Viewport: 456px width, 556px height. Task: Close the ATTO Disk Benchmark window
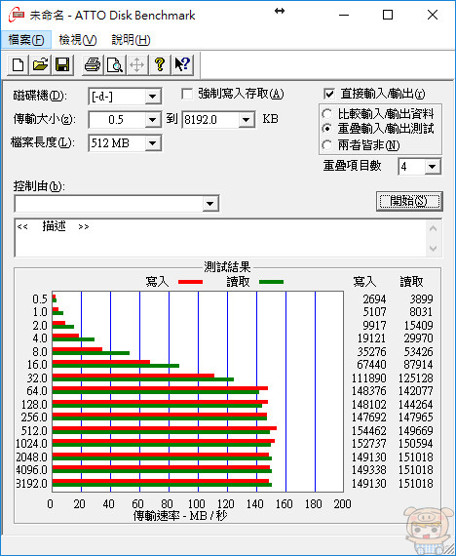click(433, 16)
